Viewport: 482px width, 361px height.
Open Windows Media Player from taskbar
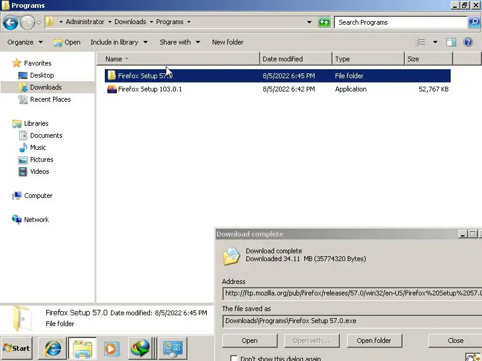[x=111, y=348]
